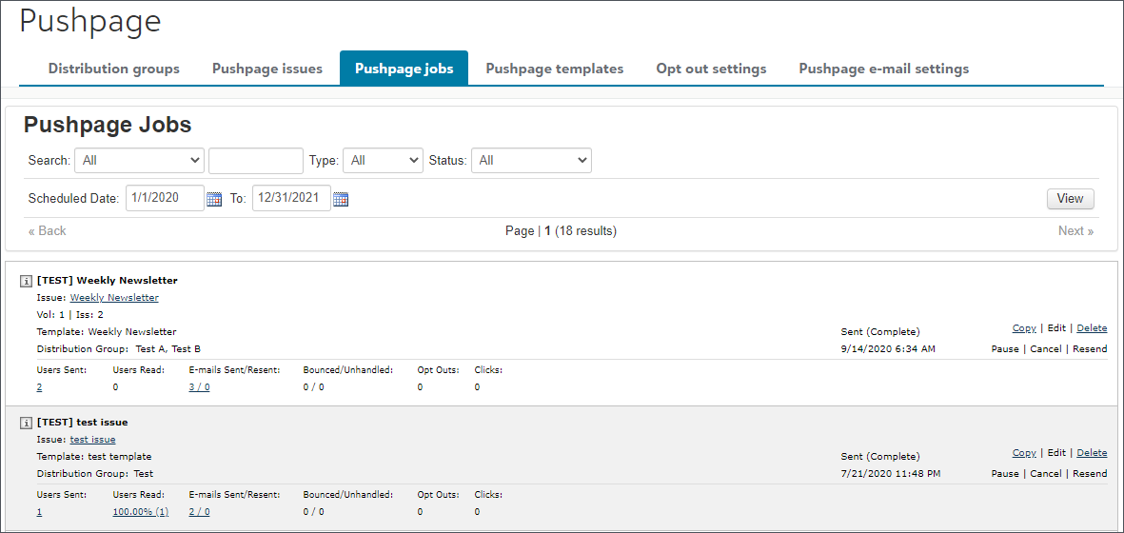Edit the test issue job
Screen dimensions: 1124x533
coord(1056,453)
